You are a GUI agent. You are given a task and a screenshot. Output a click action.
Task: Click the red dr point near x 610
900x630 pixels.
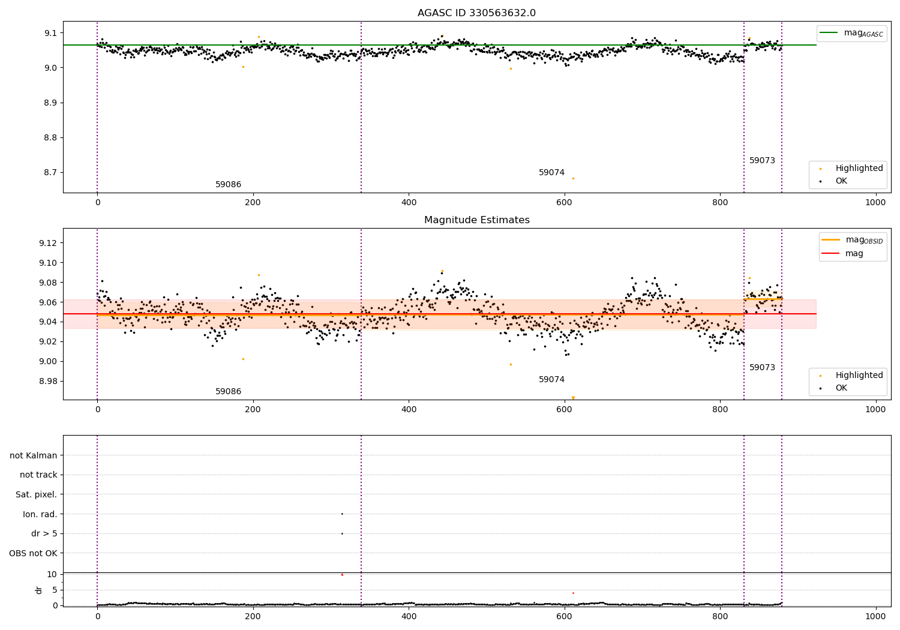pos(573,593)
